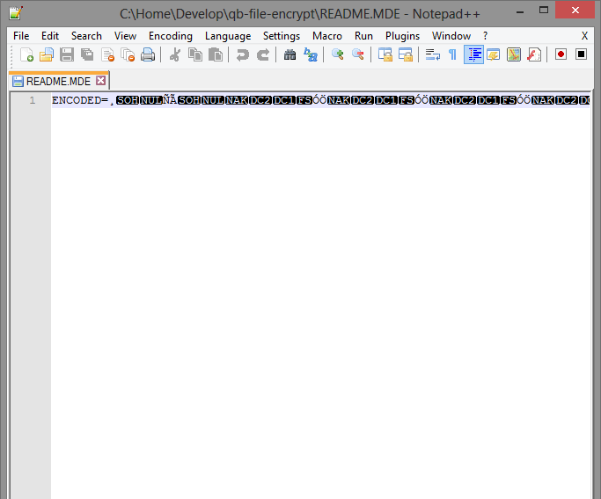Click the User Defined Language icon

494,54
